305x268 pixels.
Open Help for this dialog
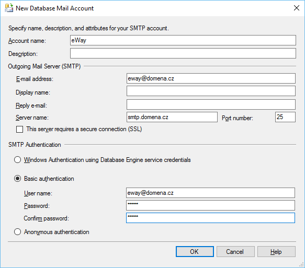[x=276, y=252]
